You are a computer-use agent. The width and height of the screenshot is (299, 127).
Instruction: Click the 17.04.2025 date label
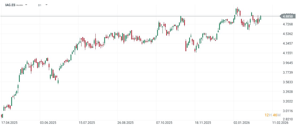point(9,123)
